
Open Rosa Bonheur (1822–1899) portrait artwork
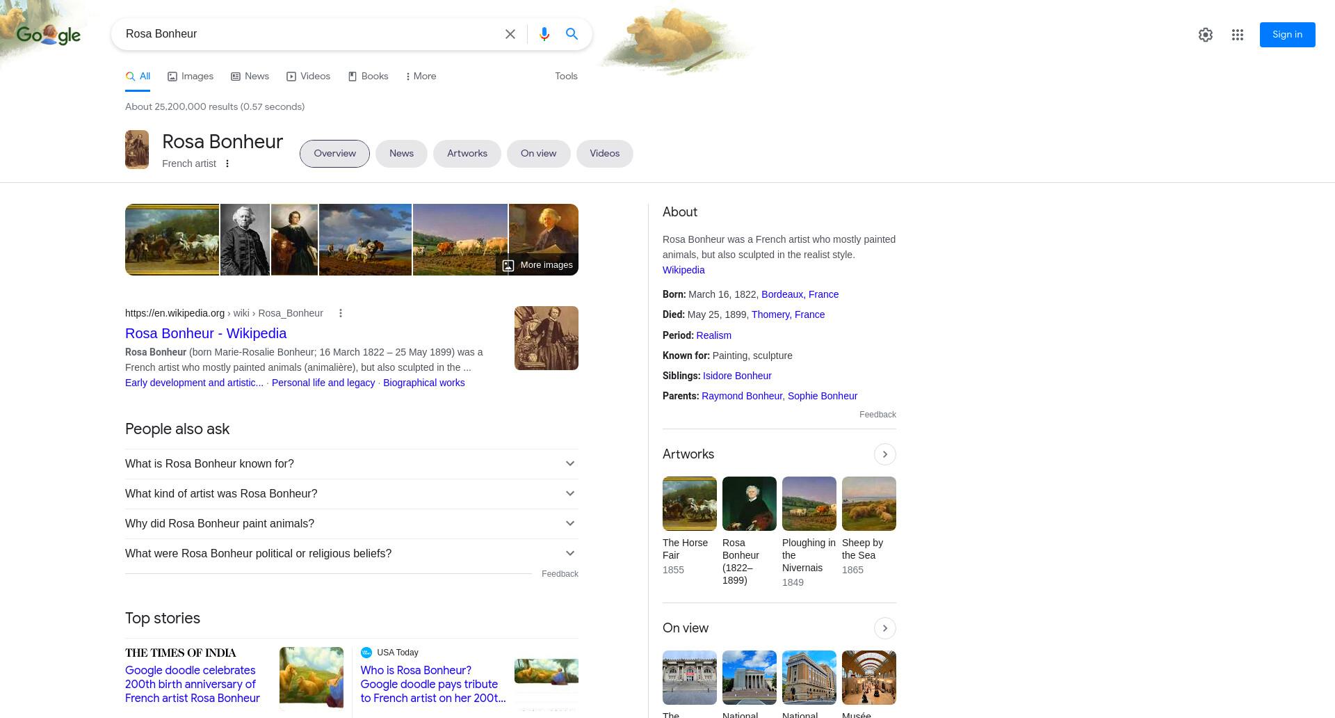[750, 504]
